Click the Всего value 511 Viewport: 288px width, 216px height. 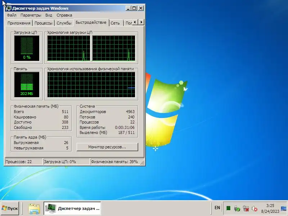click(65, 112)
